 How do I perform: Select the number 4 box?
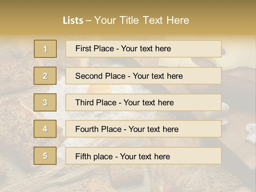point(45,129)
